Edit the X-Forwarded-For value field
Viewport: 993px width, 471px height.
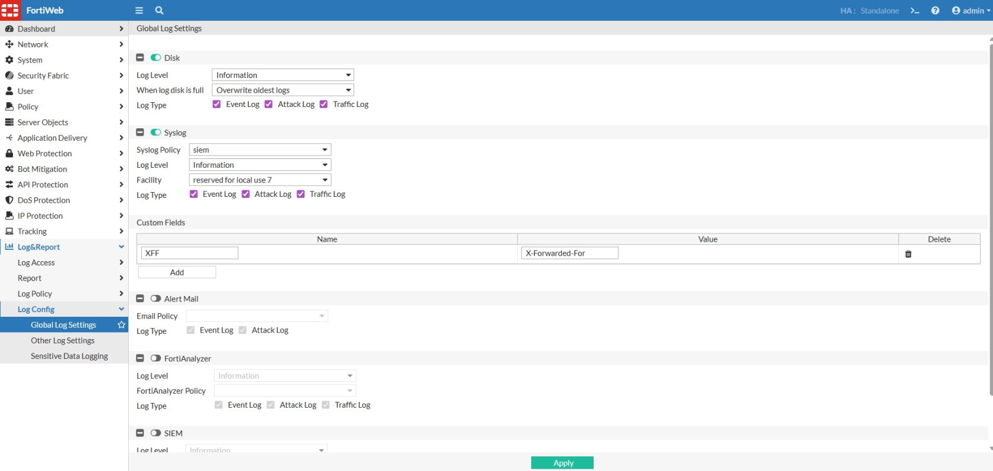pos(570,253)
